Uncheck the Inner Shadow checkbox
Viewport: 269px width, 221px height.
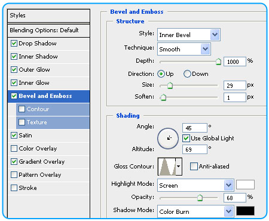tap(14, 56)
